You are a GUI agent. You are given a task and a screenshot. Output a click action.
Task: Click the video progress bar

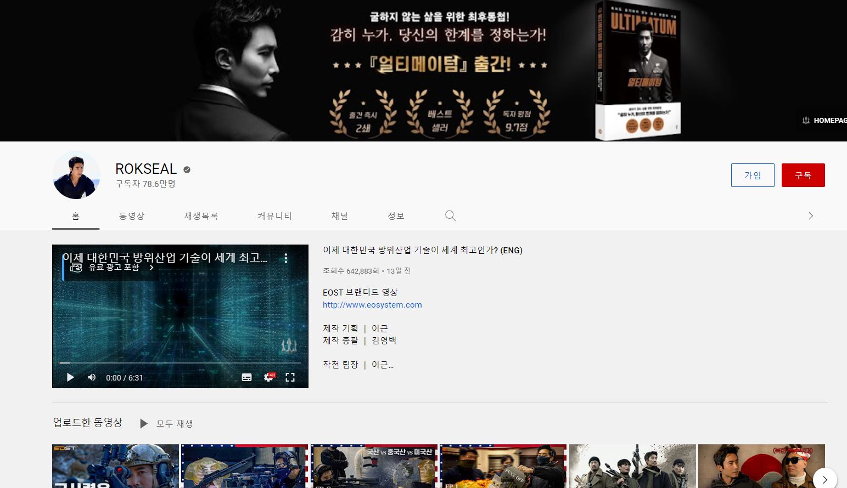[180, 363]
